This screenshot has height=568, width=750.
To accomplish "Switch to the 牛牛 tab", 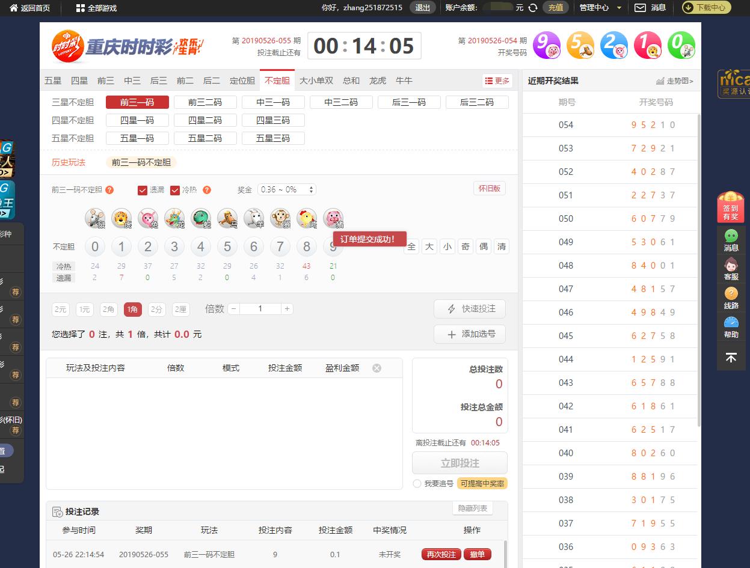I will point(404,81).
